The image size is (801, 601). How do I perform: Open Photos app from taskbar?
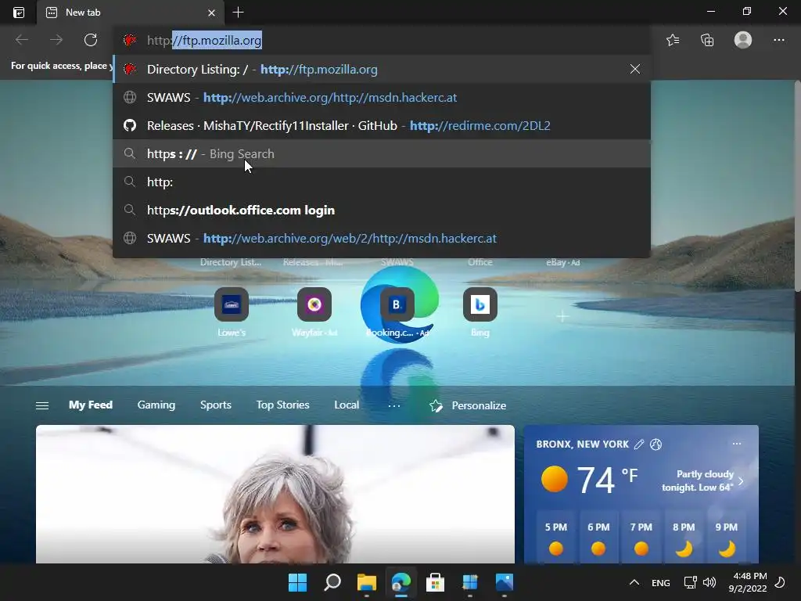505,582
